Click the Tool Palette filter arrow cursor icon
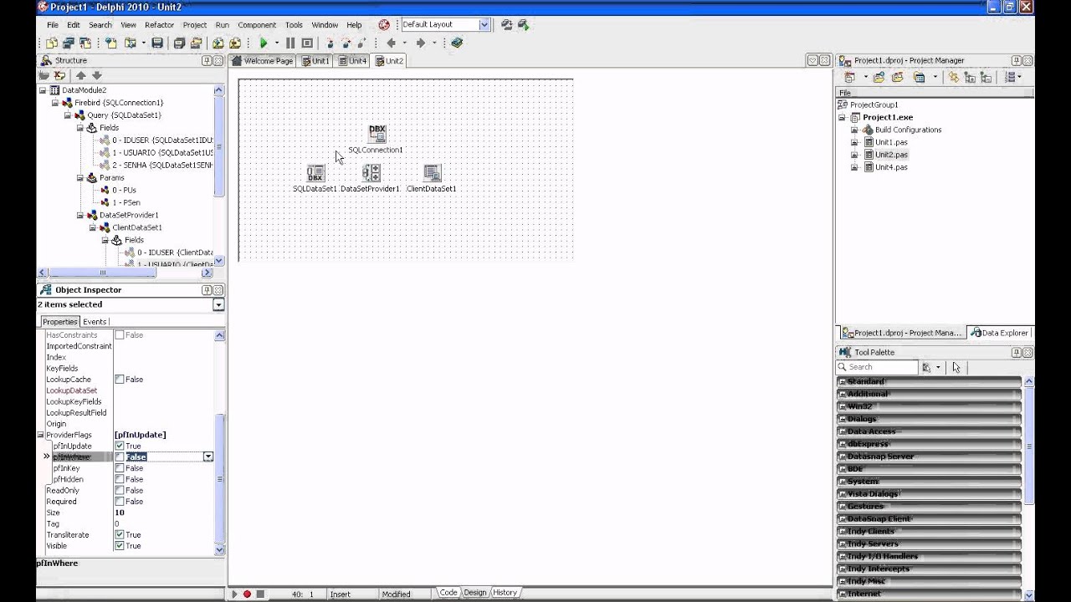The height and width of the screenshot is (602, 1071). click(956, 367)
